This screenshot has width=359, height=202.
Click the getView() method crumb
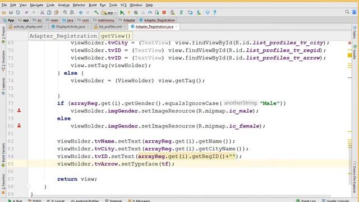click(116, 36)
